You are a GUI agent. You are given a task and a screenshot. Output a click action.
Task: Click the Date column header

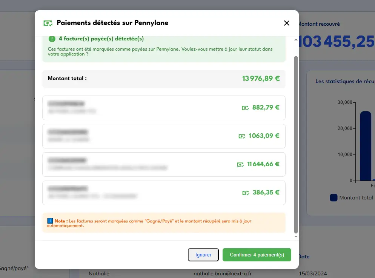click(x=304, y=256)
